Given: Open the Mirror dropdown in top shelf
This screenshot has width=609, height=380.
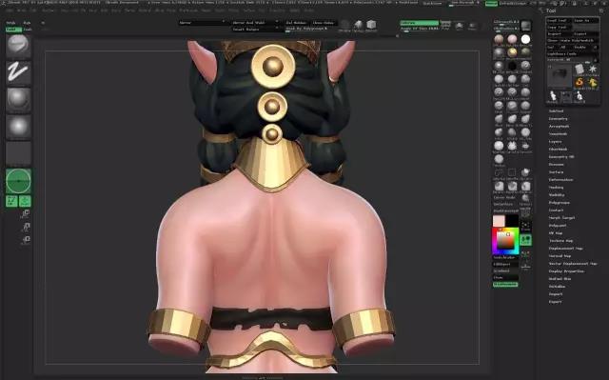Looking at the screenshot, I should 202,23.
